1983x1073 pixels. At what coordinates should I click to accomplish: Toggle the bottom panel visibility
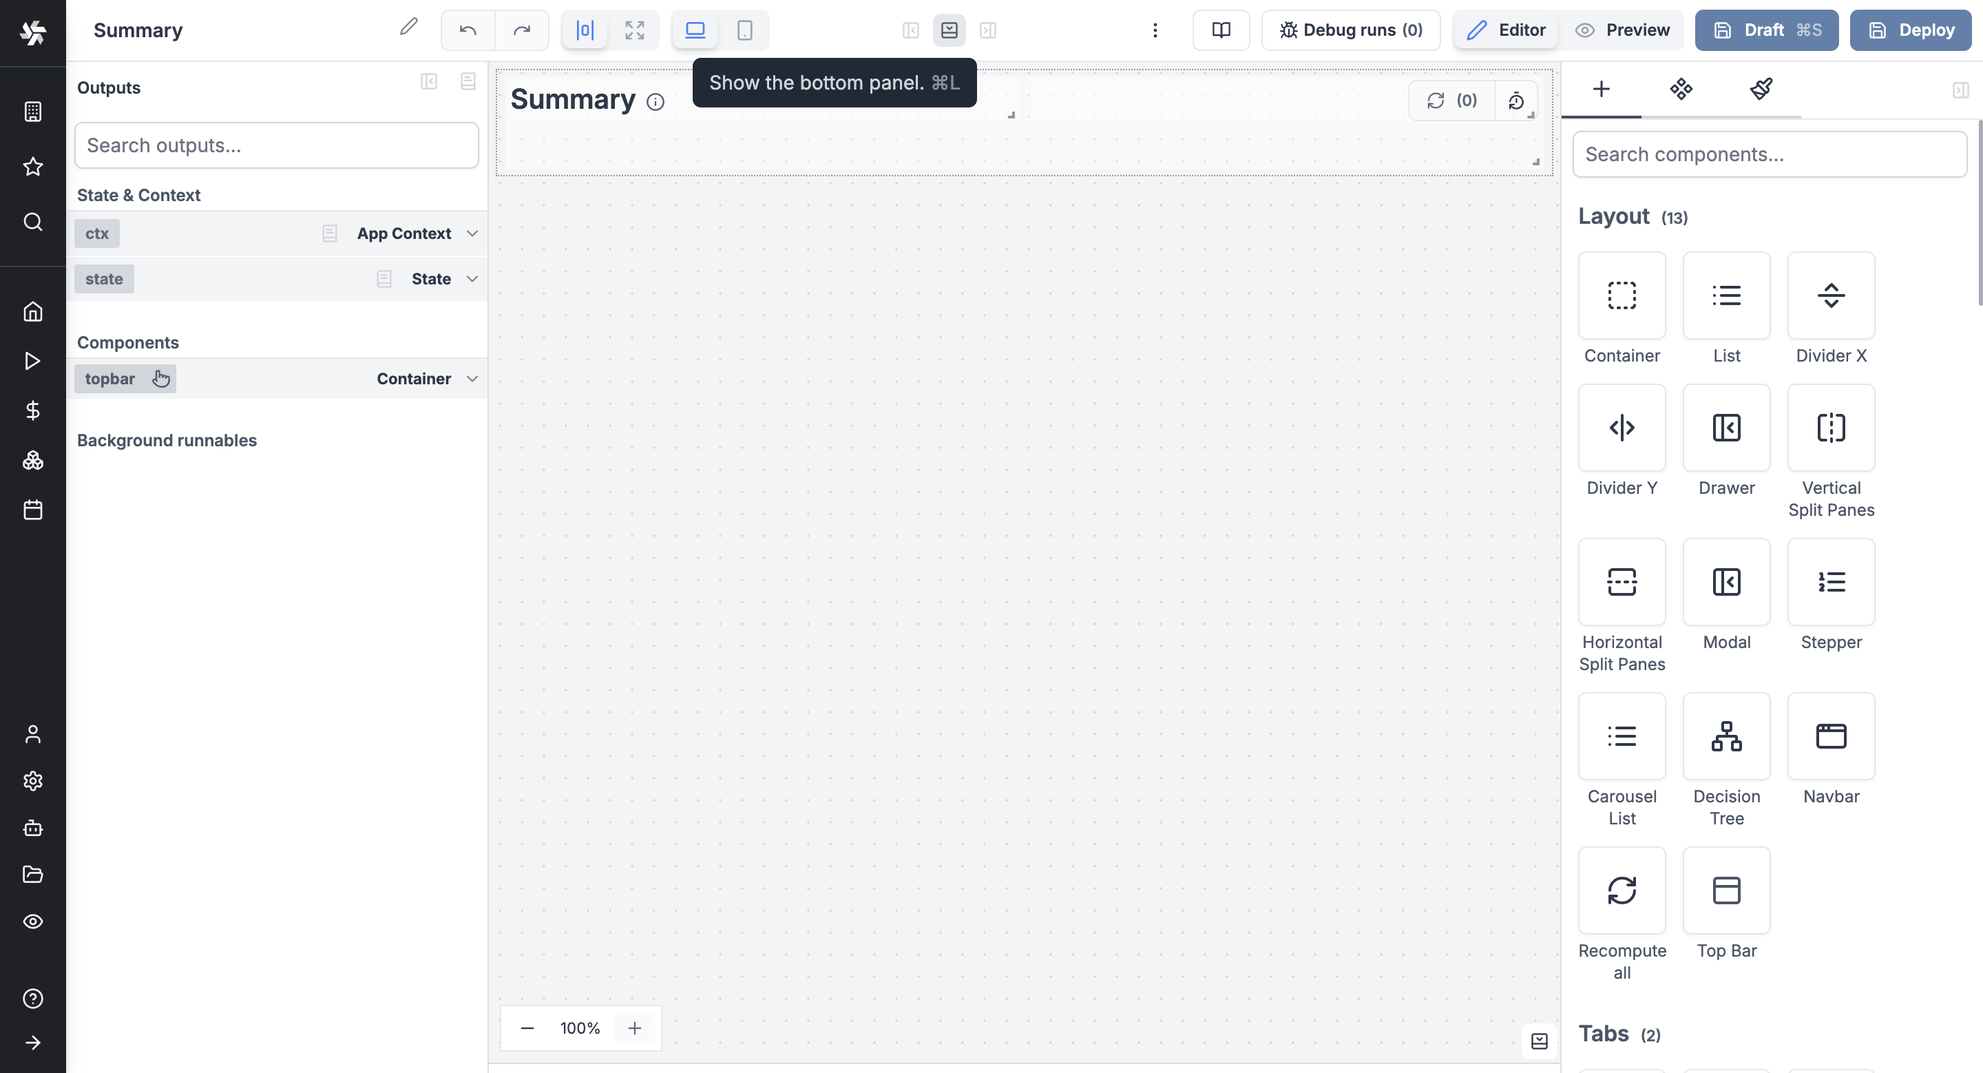pos(949,30)
